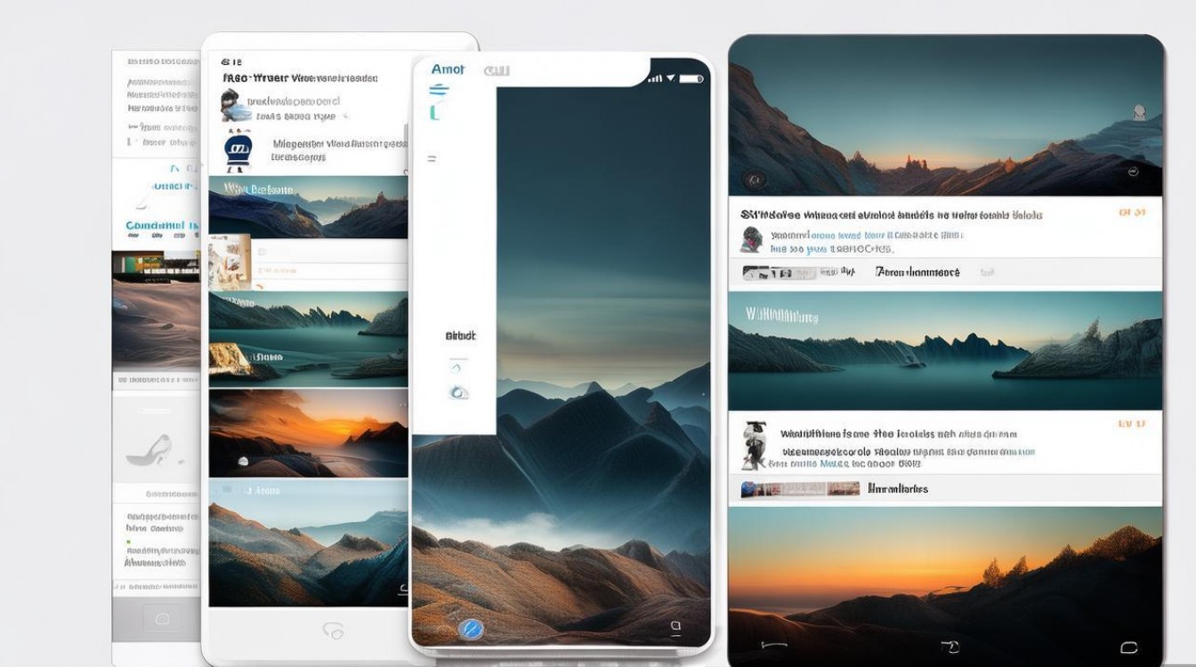Tap the battery indicator on center phone status bar
The height and width of the screenshot is (667, 1196).
pyautogui.click(x=691, y=78)
